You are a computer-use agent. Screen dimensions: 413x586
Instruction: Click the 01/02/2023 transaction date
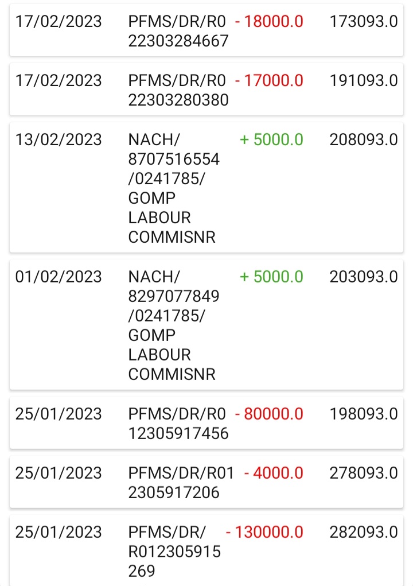point(59,277)
